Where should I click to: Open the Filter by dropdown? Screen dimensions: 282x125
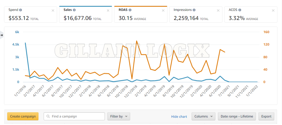coord(119,116)
